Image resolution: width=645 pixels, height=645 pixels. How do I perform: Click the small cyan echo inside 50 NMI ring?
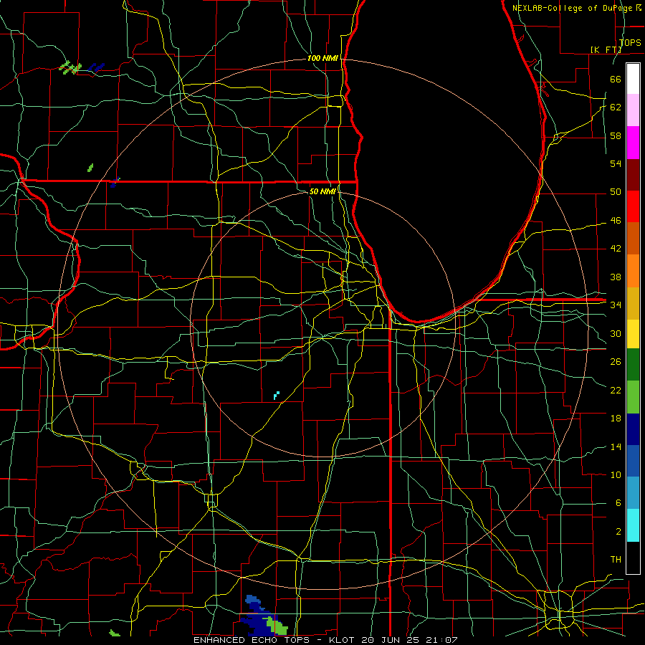coord(277,396)
